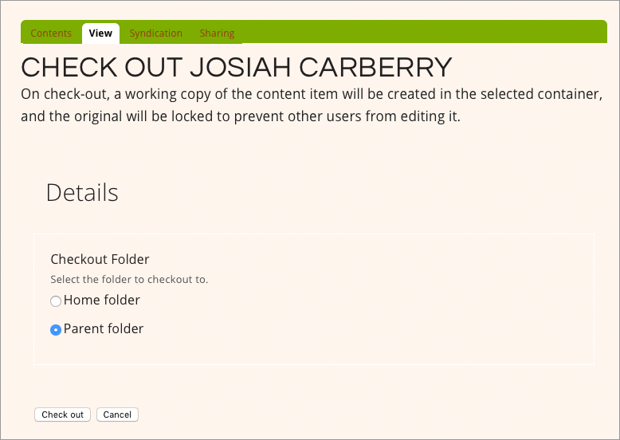Switch to the View tab
This screenshot has width=620, height=440.
[100, 33]
